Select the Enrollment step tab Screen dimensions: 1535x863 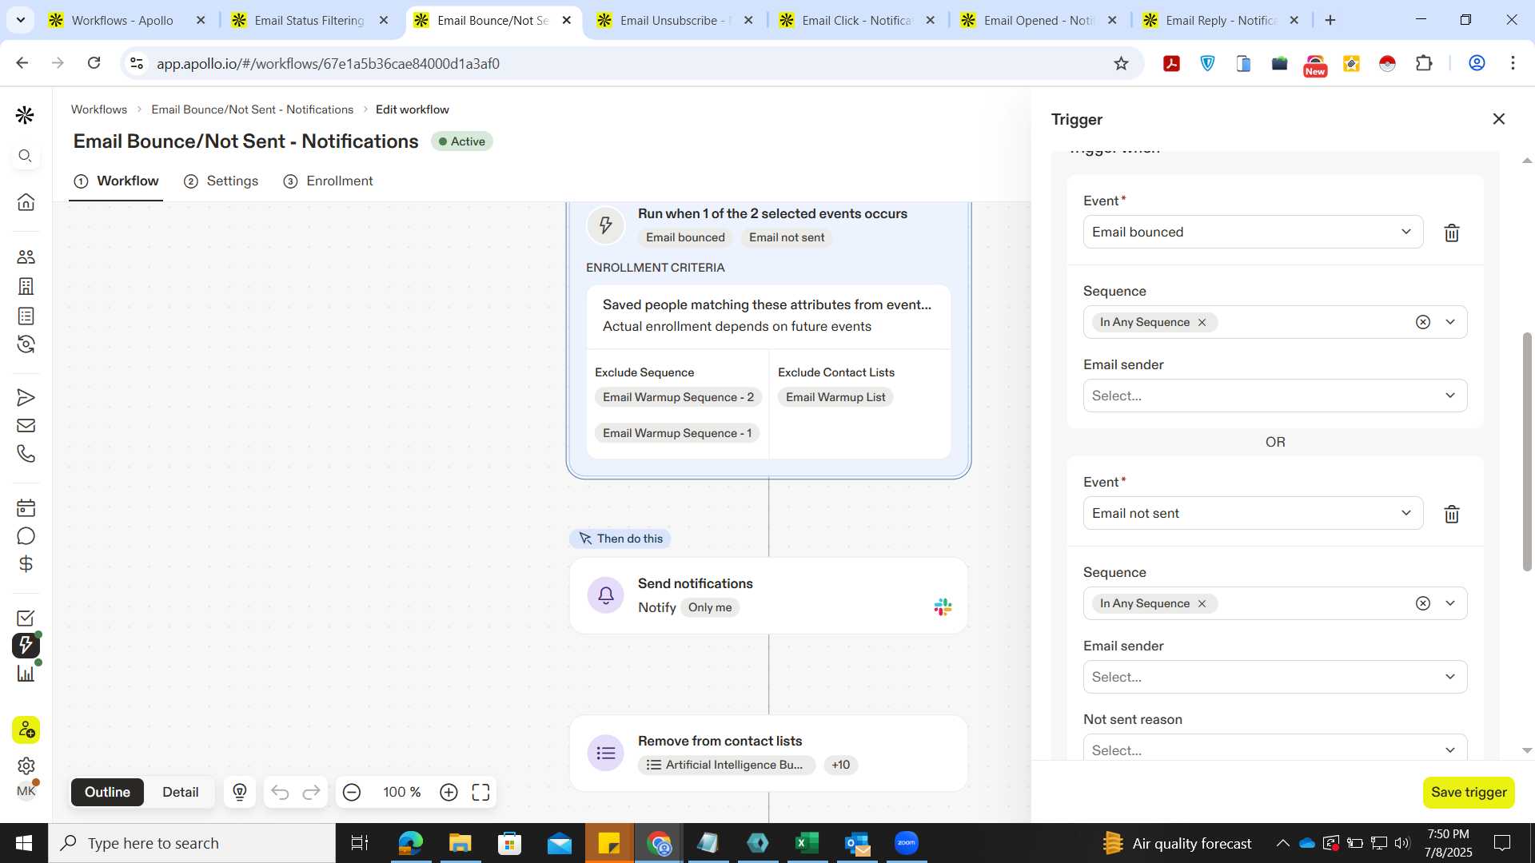(x=329, y=181)
